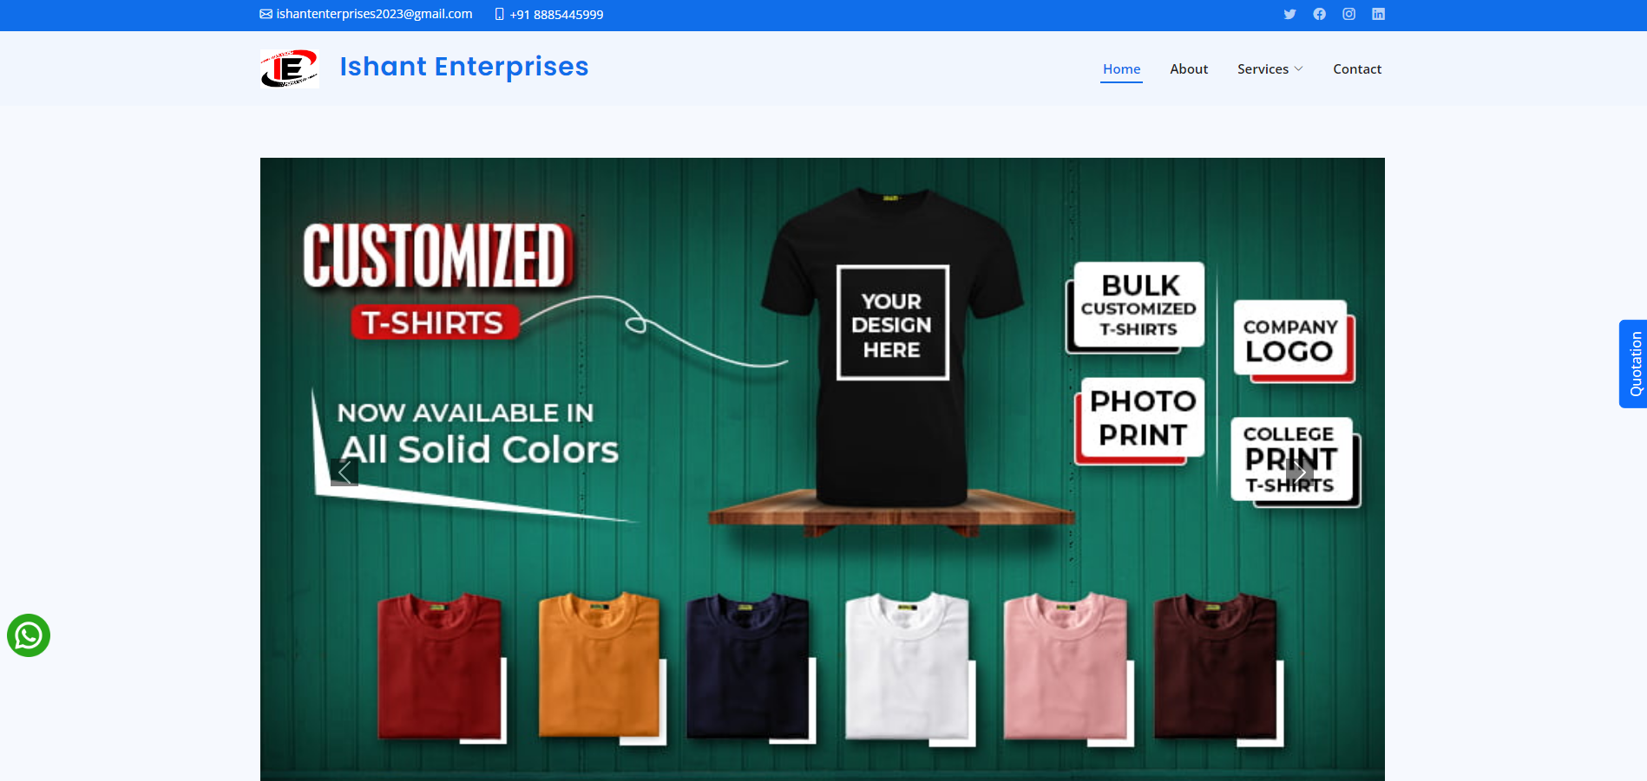Click the phone icon beside the number
The height and width of the screenshot is (781, 1647).
click(499, 14)
